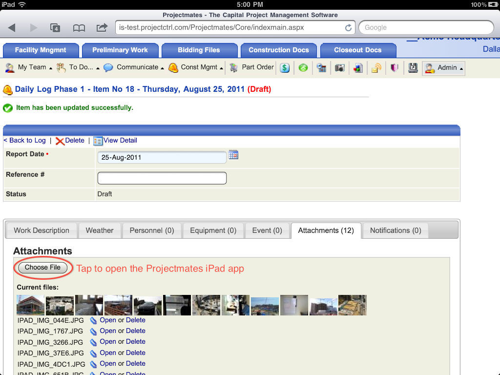500x375 pixels.
Task: Click the Back to Log link
Action: pyautogui.click(x=24, y=141)
